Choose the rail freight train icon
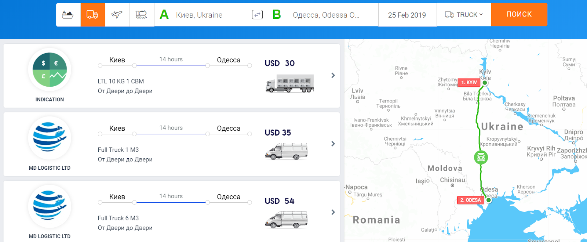 142,15
